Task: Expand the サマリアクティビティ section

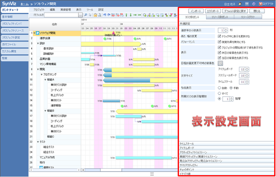Action: (227, 165)
